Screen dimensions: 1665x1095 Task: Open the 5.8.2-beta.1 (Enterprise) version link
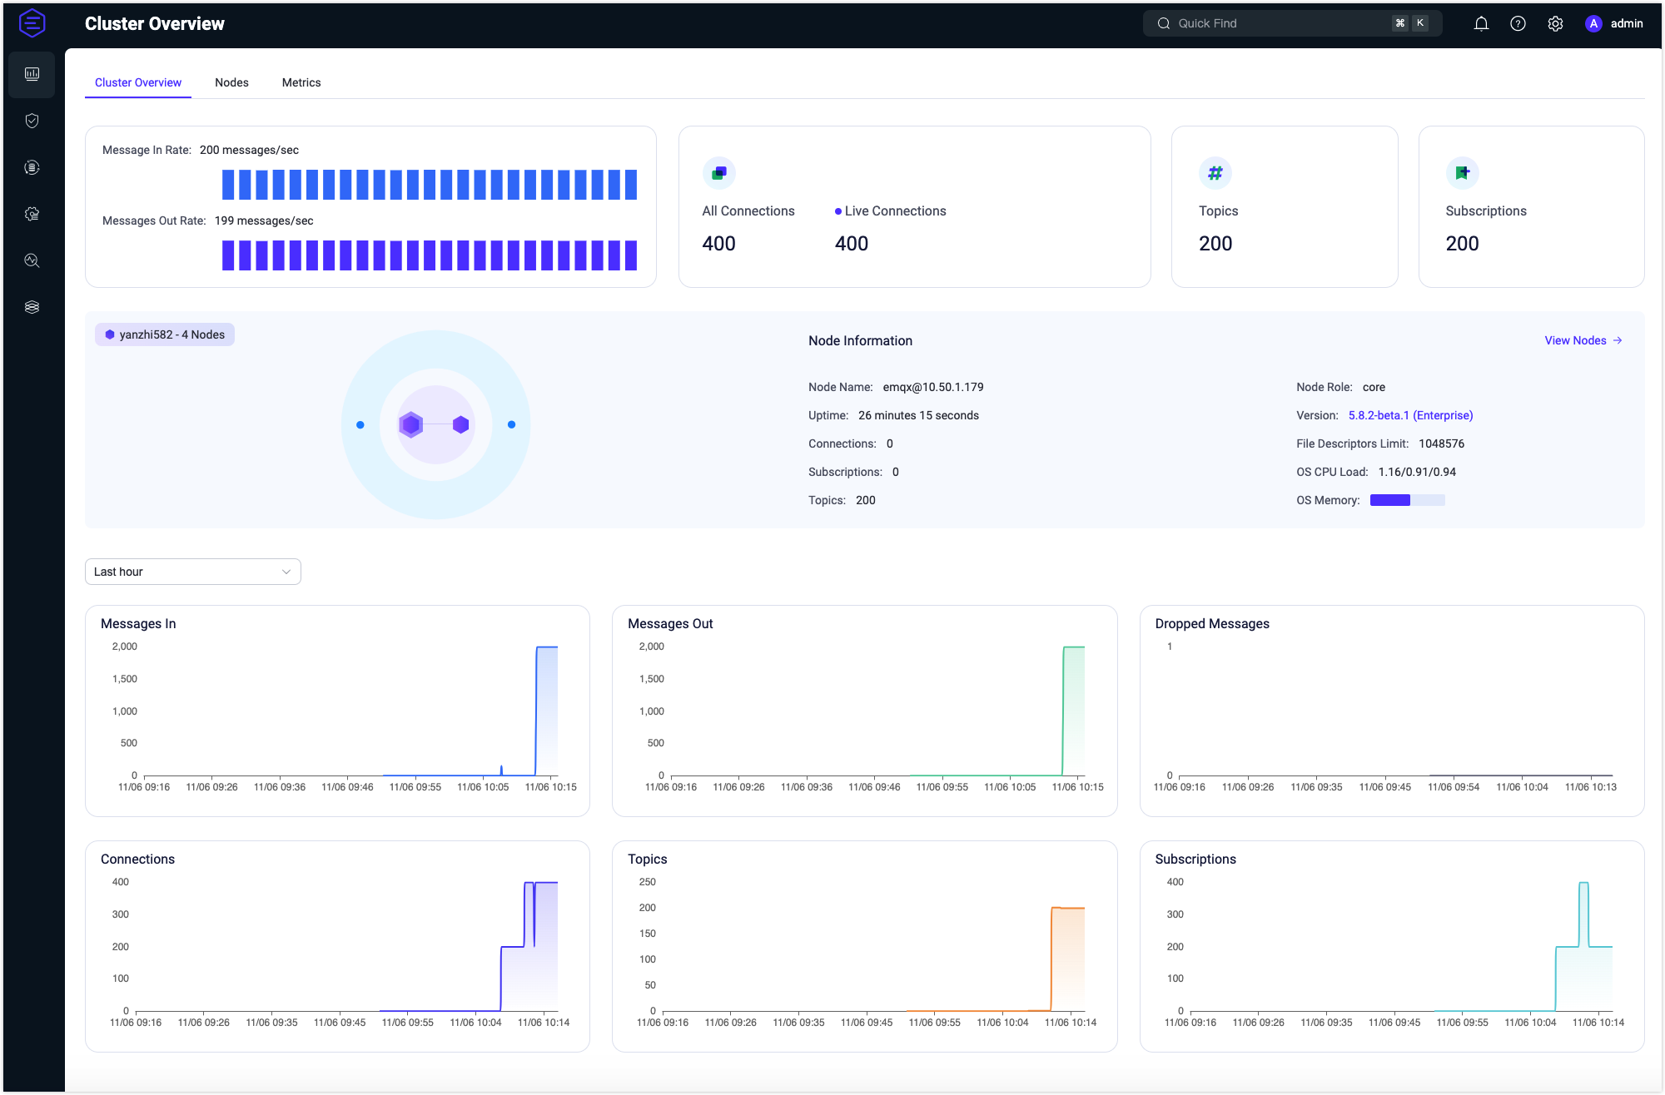point(1410,415)
